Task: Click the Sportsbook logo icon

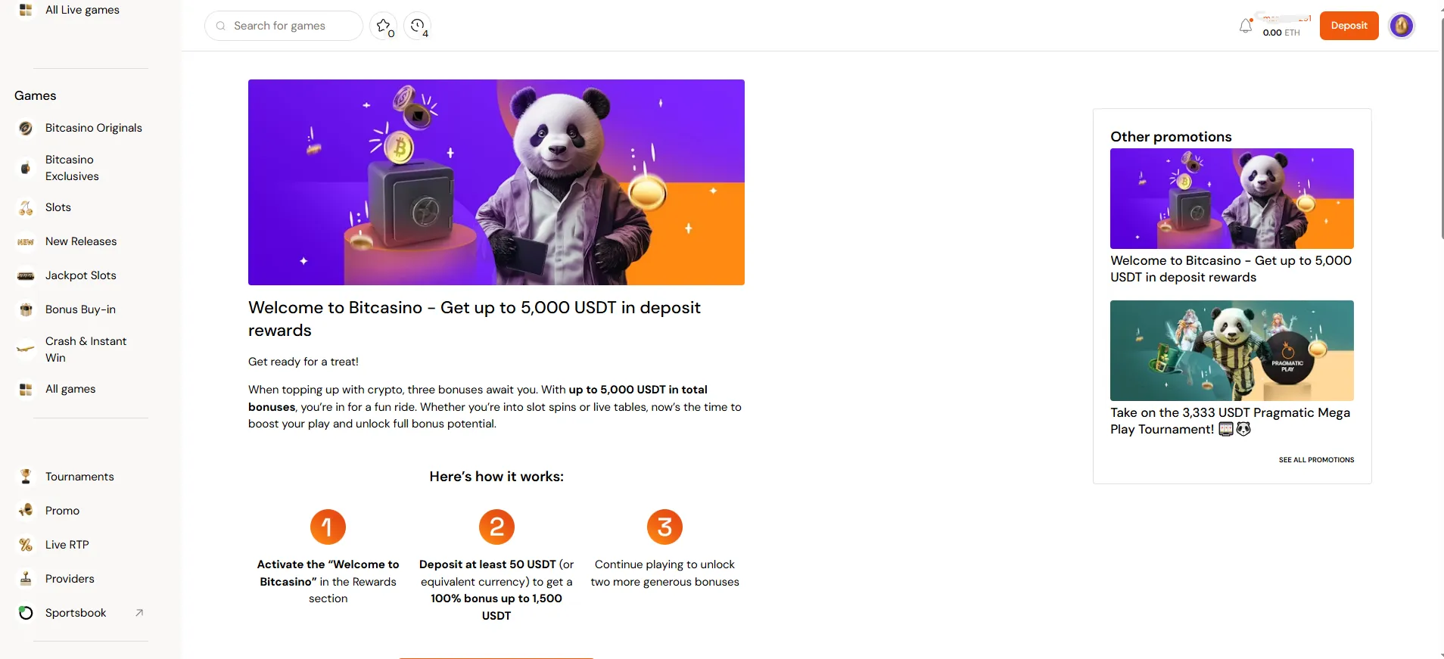Action: (26, 613)
